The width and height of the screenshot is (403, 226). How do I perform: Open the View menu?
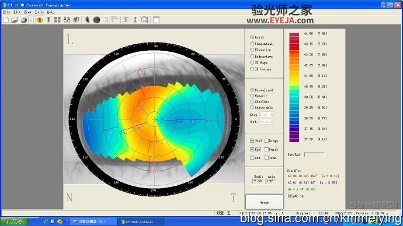(27, 12)
